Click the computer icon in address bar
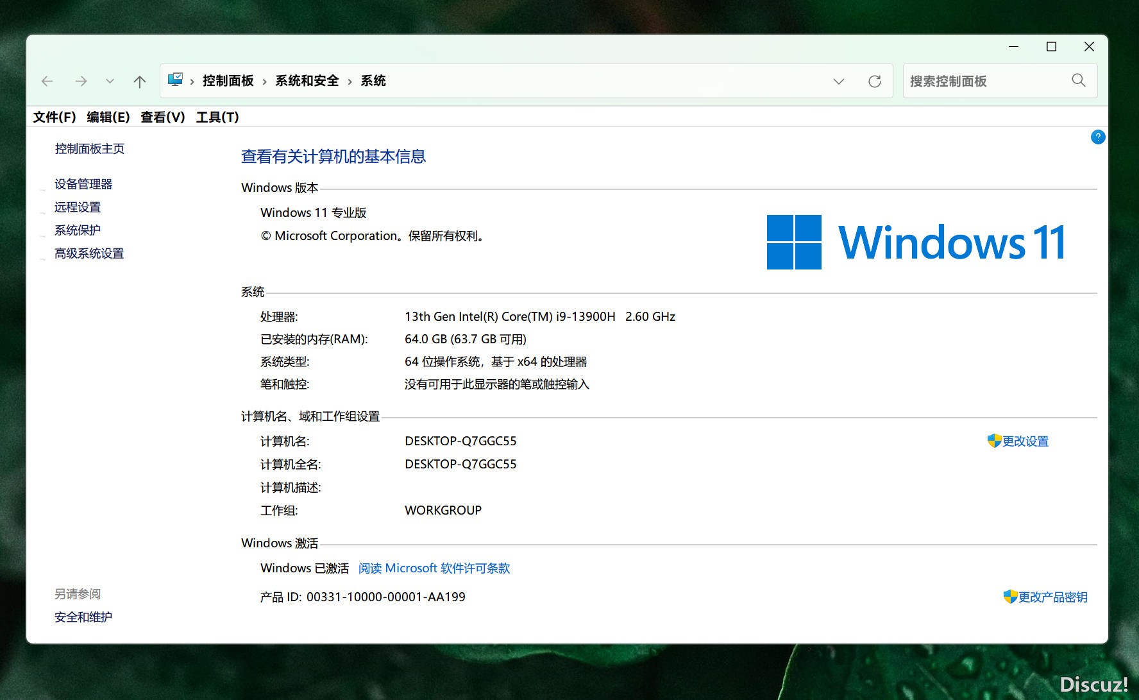This screenshot has width=1139, height=700. tap(175, 80)
